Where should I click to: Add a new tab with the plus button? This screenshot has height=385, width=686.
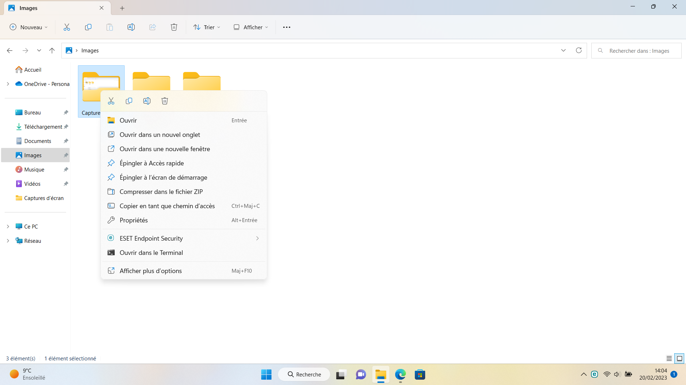tap(122, 8)
